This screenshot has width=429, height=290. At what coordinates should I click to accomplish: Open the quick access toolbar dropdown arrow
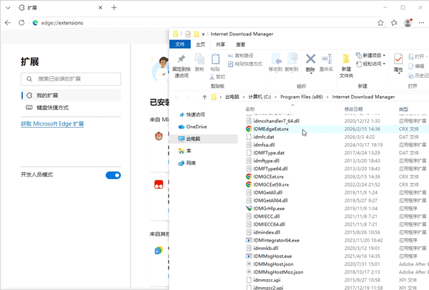[203, 34]
